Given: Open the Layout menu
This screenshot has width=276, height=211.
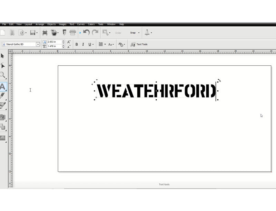Looking at the screenshot, I should [28, 24].
